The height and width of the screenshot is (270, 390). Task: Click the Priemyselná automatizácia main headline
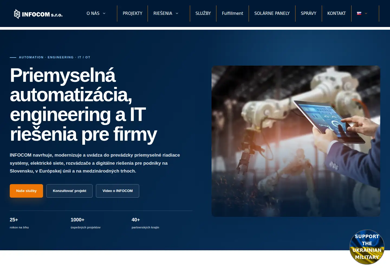(x=83, y=104)
